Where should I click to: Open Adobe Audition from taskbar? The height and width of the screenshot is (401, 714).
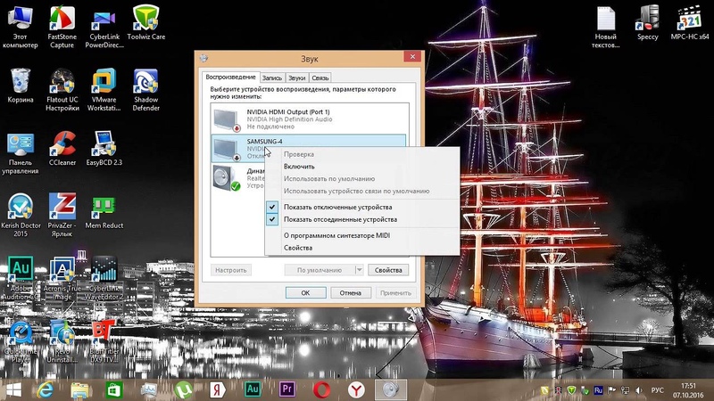point(253,389)
